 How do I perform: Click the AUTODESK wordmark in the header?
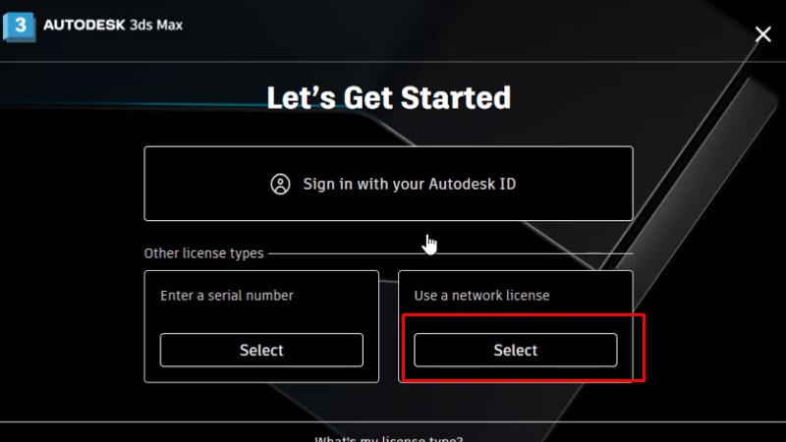(x=84, y=26)
